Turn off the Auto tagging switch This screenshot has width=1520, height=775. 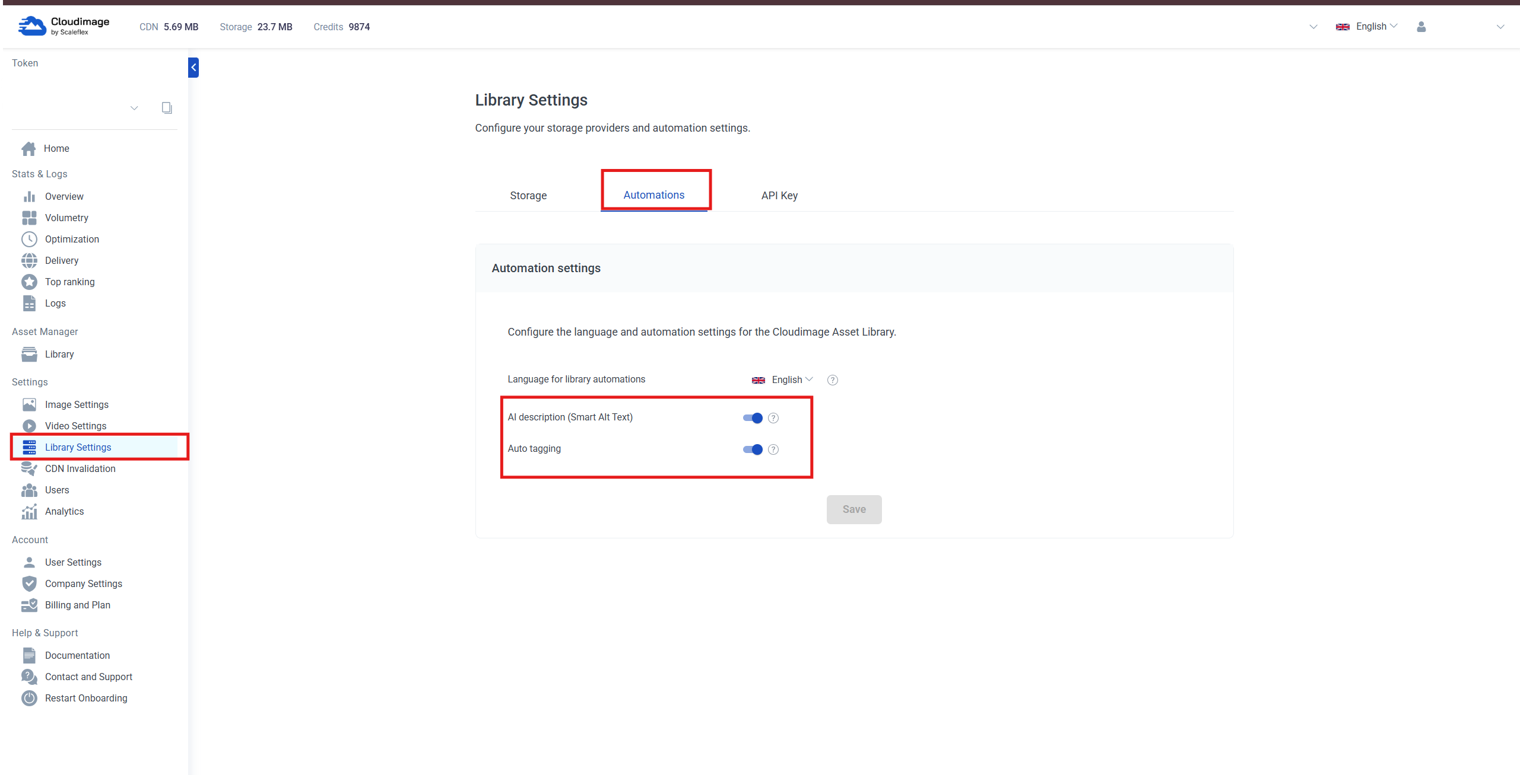752,449
